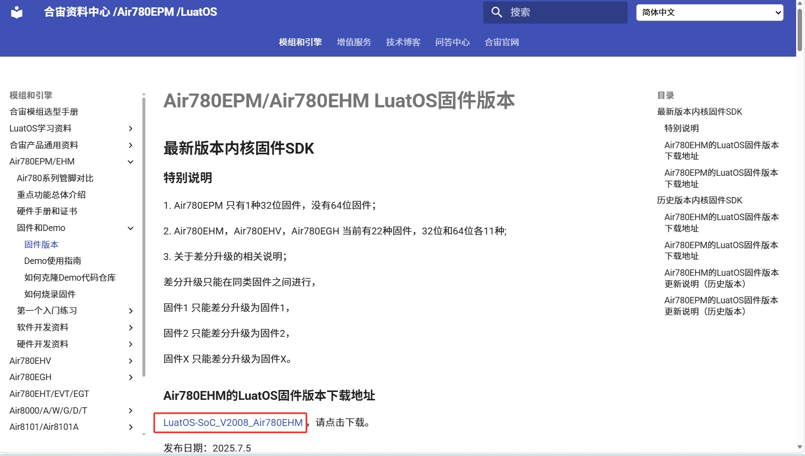This screenshot has width=805, height=456.
Task: Click the sidebar scrollbar thumb
Action: click(144, 236)
